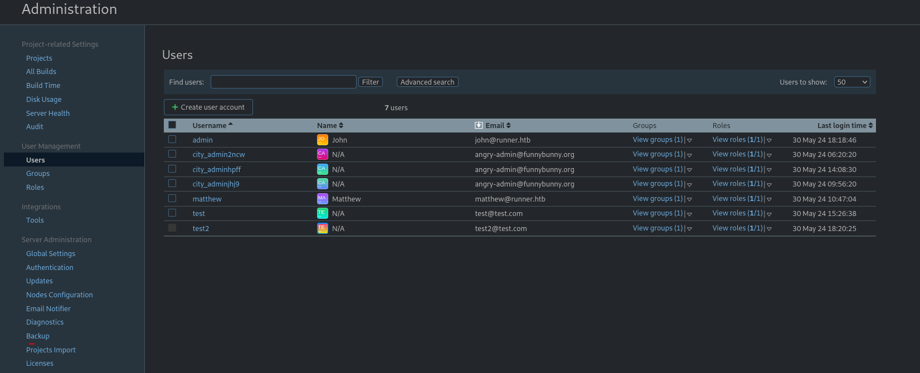
Task: Open Roles under User Management
Action: (x=35, y=187)
